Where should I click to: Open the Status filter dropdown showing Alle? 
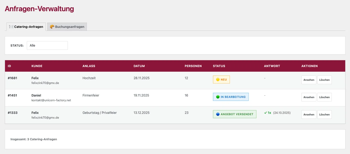tap(47, 45)
